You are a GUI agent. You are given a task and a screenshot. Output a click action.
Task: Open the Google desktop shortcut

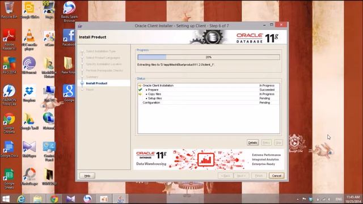tap(69, 93)
